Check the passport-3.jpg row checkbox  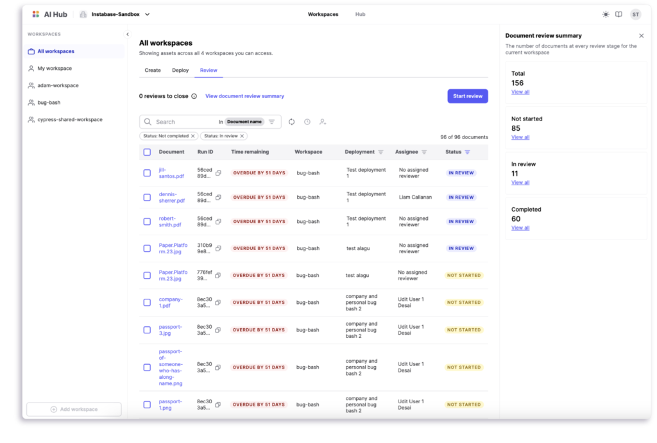[147, 330]
